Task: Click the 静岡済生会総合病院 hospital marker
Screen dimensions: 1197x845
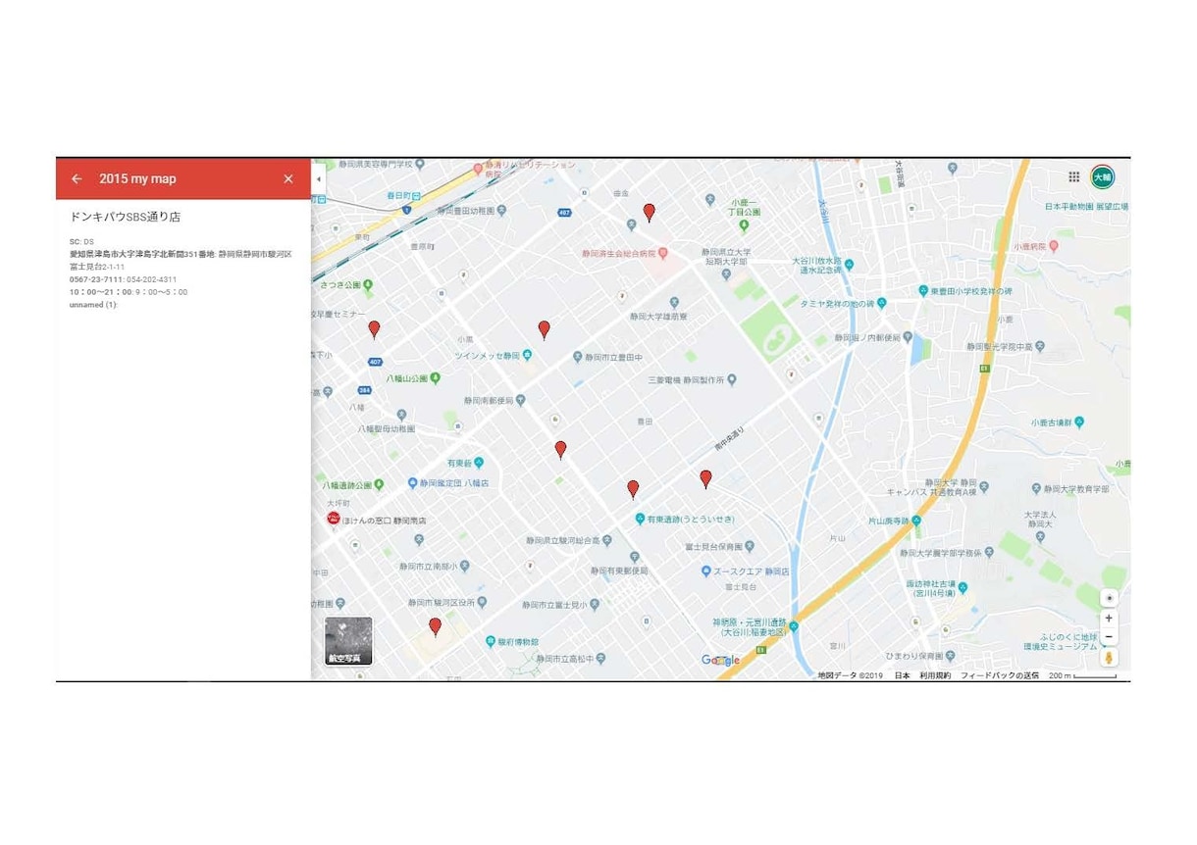Action: pos(662,253)
